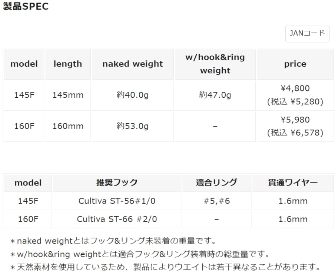Select the length column header
The width and height of the screenshot is (335, 278).
(x=68, y=64)
